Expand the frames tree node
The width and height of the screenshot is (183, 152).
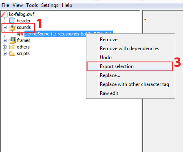(4, 40)
